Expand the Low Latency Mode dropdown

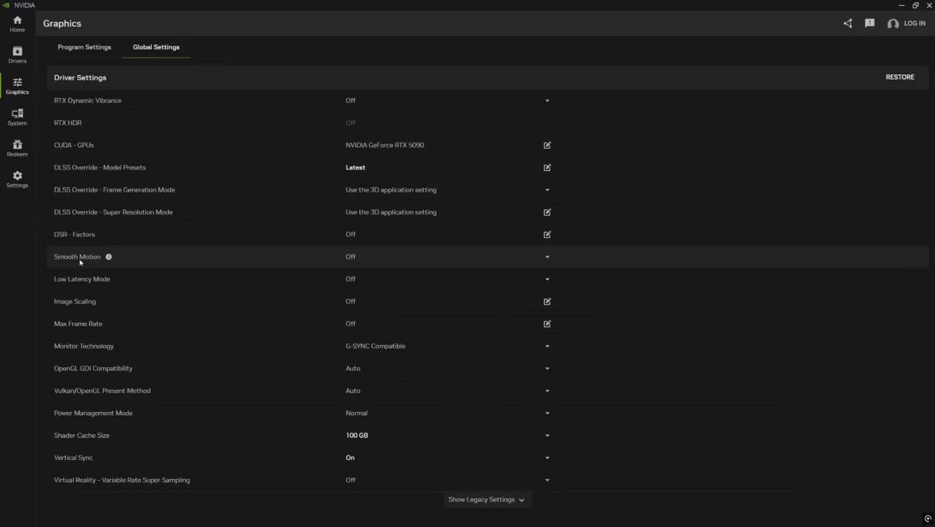(x=547, y=279)
